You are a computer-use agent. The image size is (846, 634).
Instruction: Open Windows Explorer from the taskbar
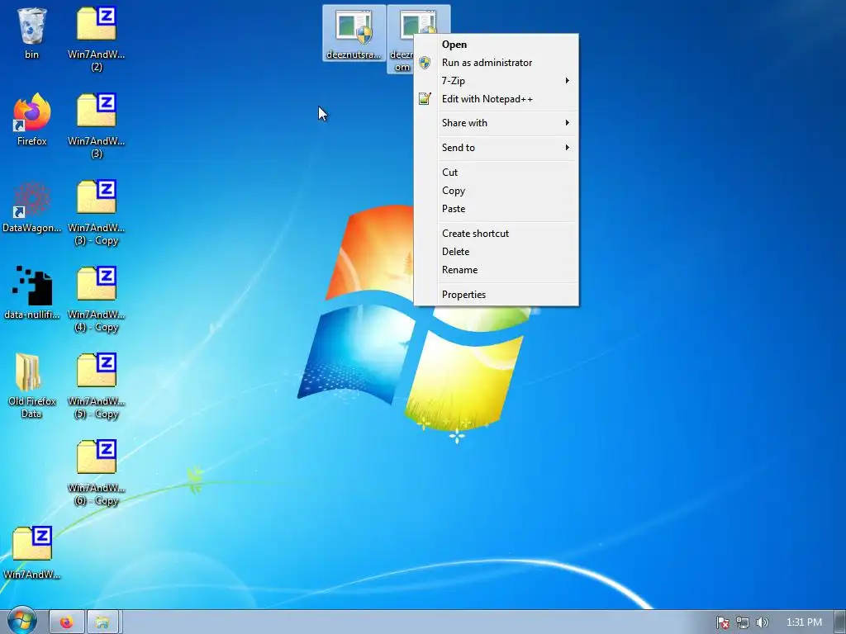102,622
